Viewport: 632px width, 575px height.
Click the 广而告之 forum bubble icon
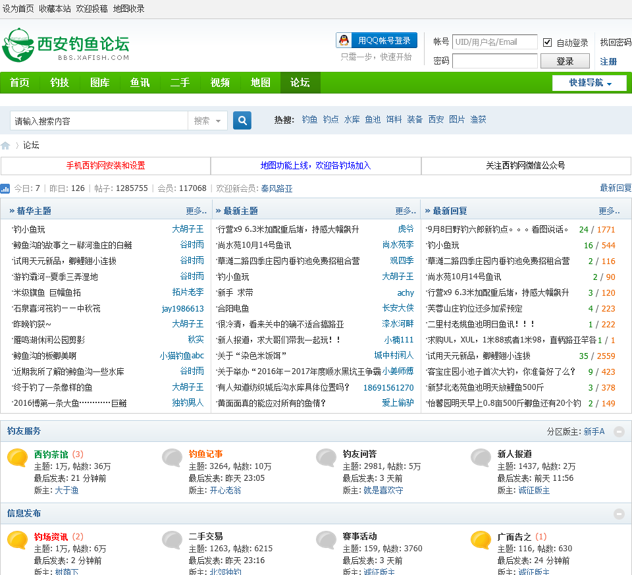[x=481, y=540]
